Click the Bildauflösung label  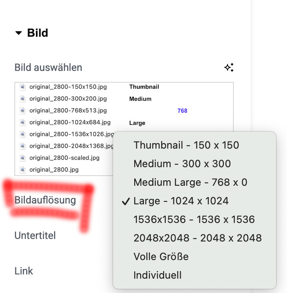45,200
